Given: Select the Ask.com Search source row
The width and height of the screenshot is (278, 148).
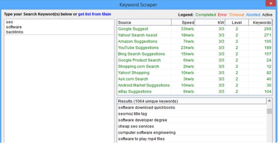Looking at the screenshot, I should point(194,79).
